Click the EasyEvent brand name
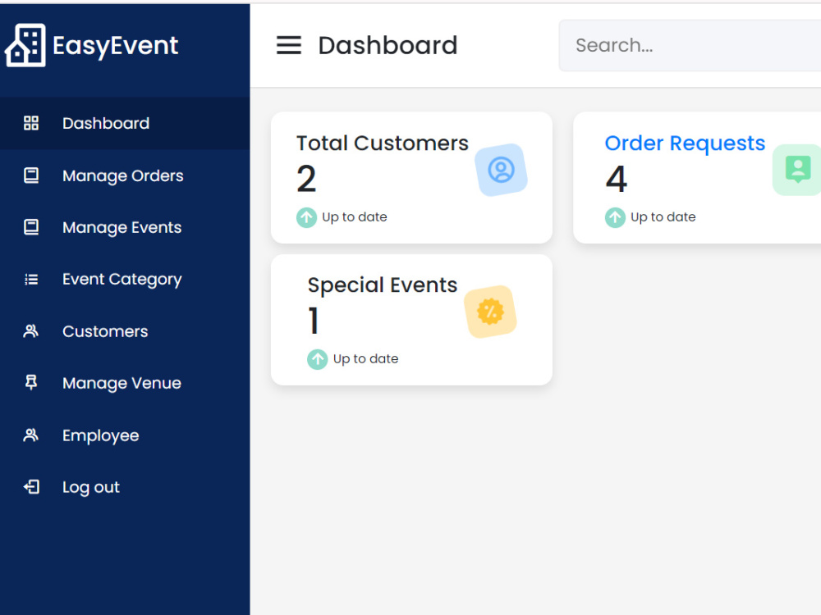 [115, 45]
